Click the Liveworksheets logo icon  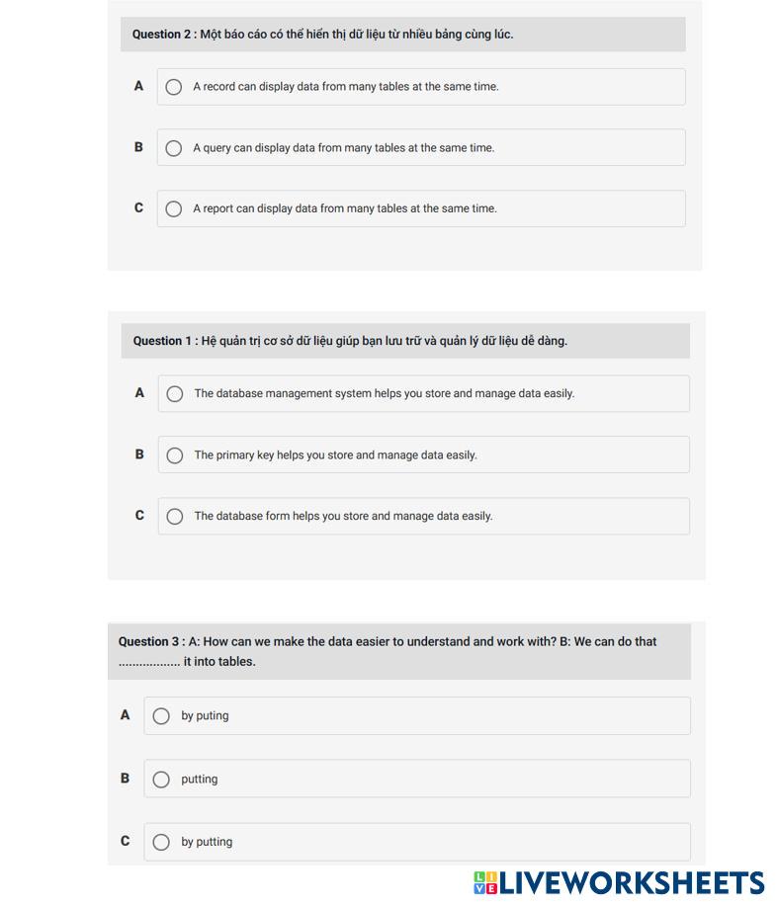coord(485,883)
